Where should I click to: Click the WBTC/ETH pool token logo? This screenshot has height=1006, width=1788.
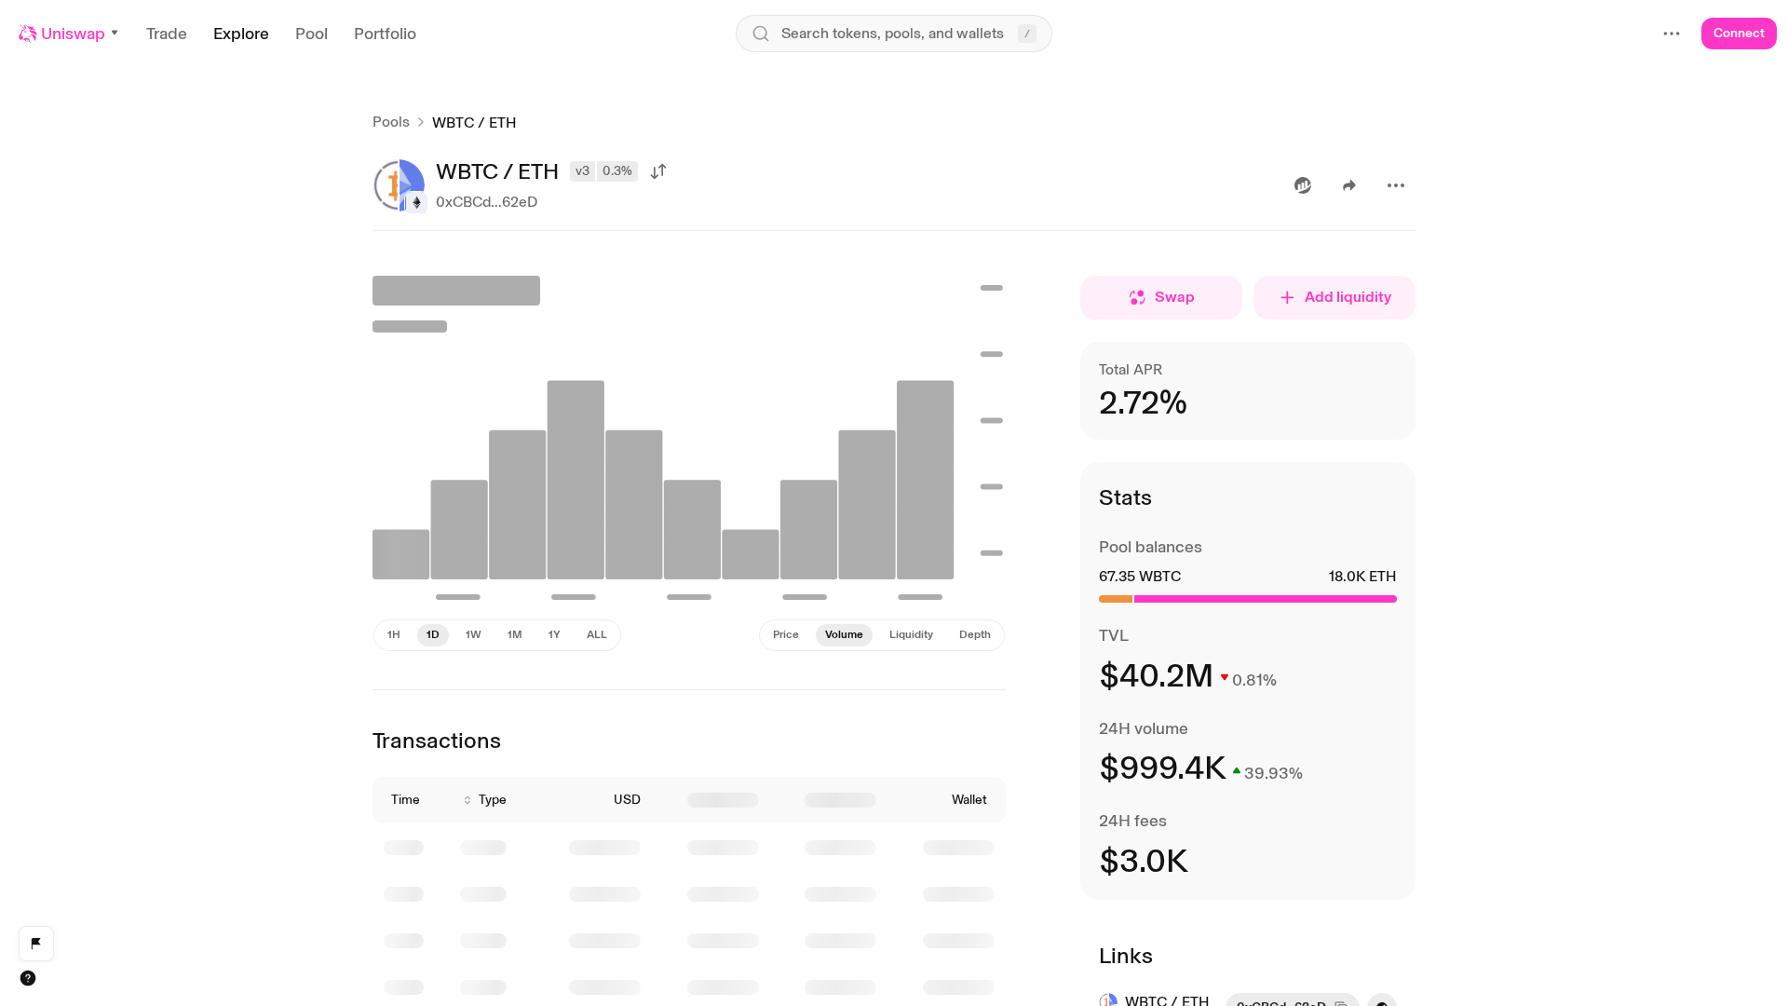coord(399,184)
